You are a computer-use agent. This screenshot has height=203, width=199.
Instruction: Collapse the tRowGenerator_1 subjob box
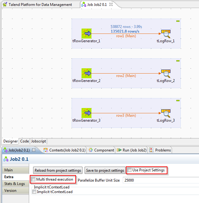tap(178, 21)
